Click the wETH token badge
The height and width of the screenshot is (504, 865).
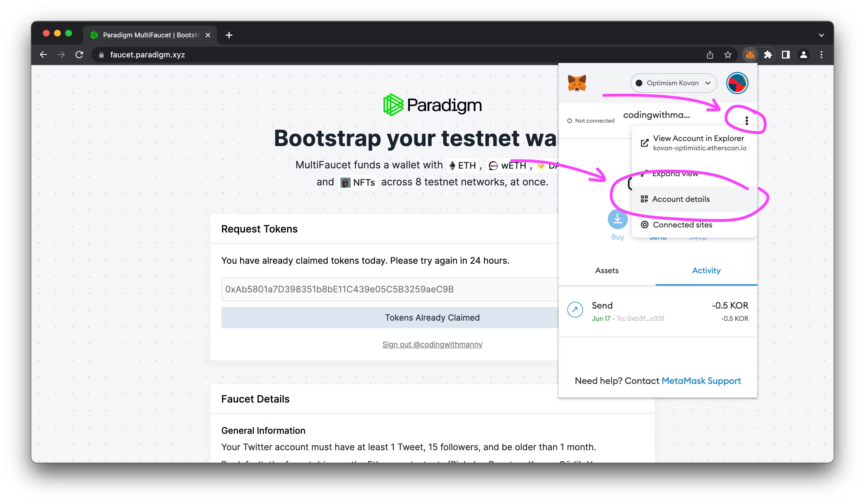tap(507, 166)
